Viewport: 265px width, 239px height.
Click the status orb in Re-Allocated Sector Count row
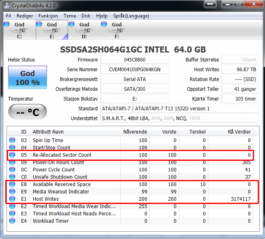[x=12, y=155]
